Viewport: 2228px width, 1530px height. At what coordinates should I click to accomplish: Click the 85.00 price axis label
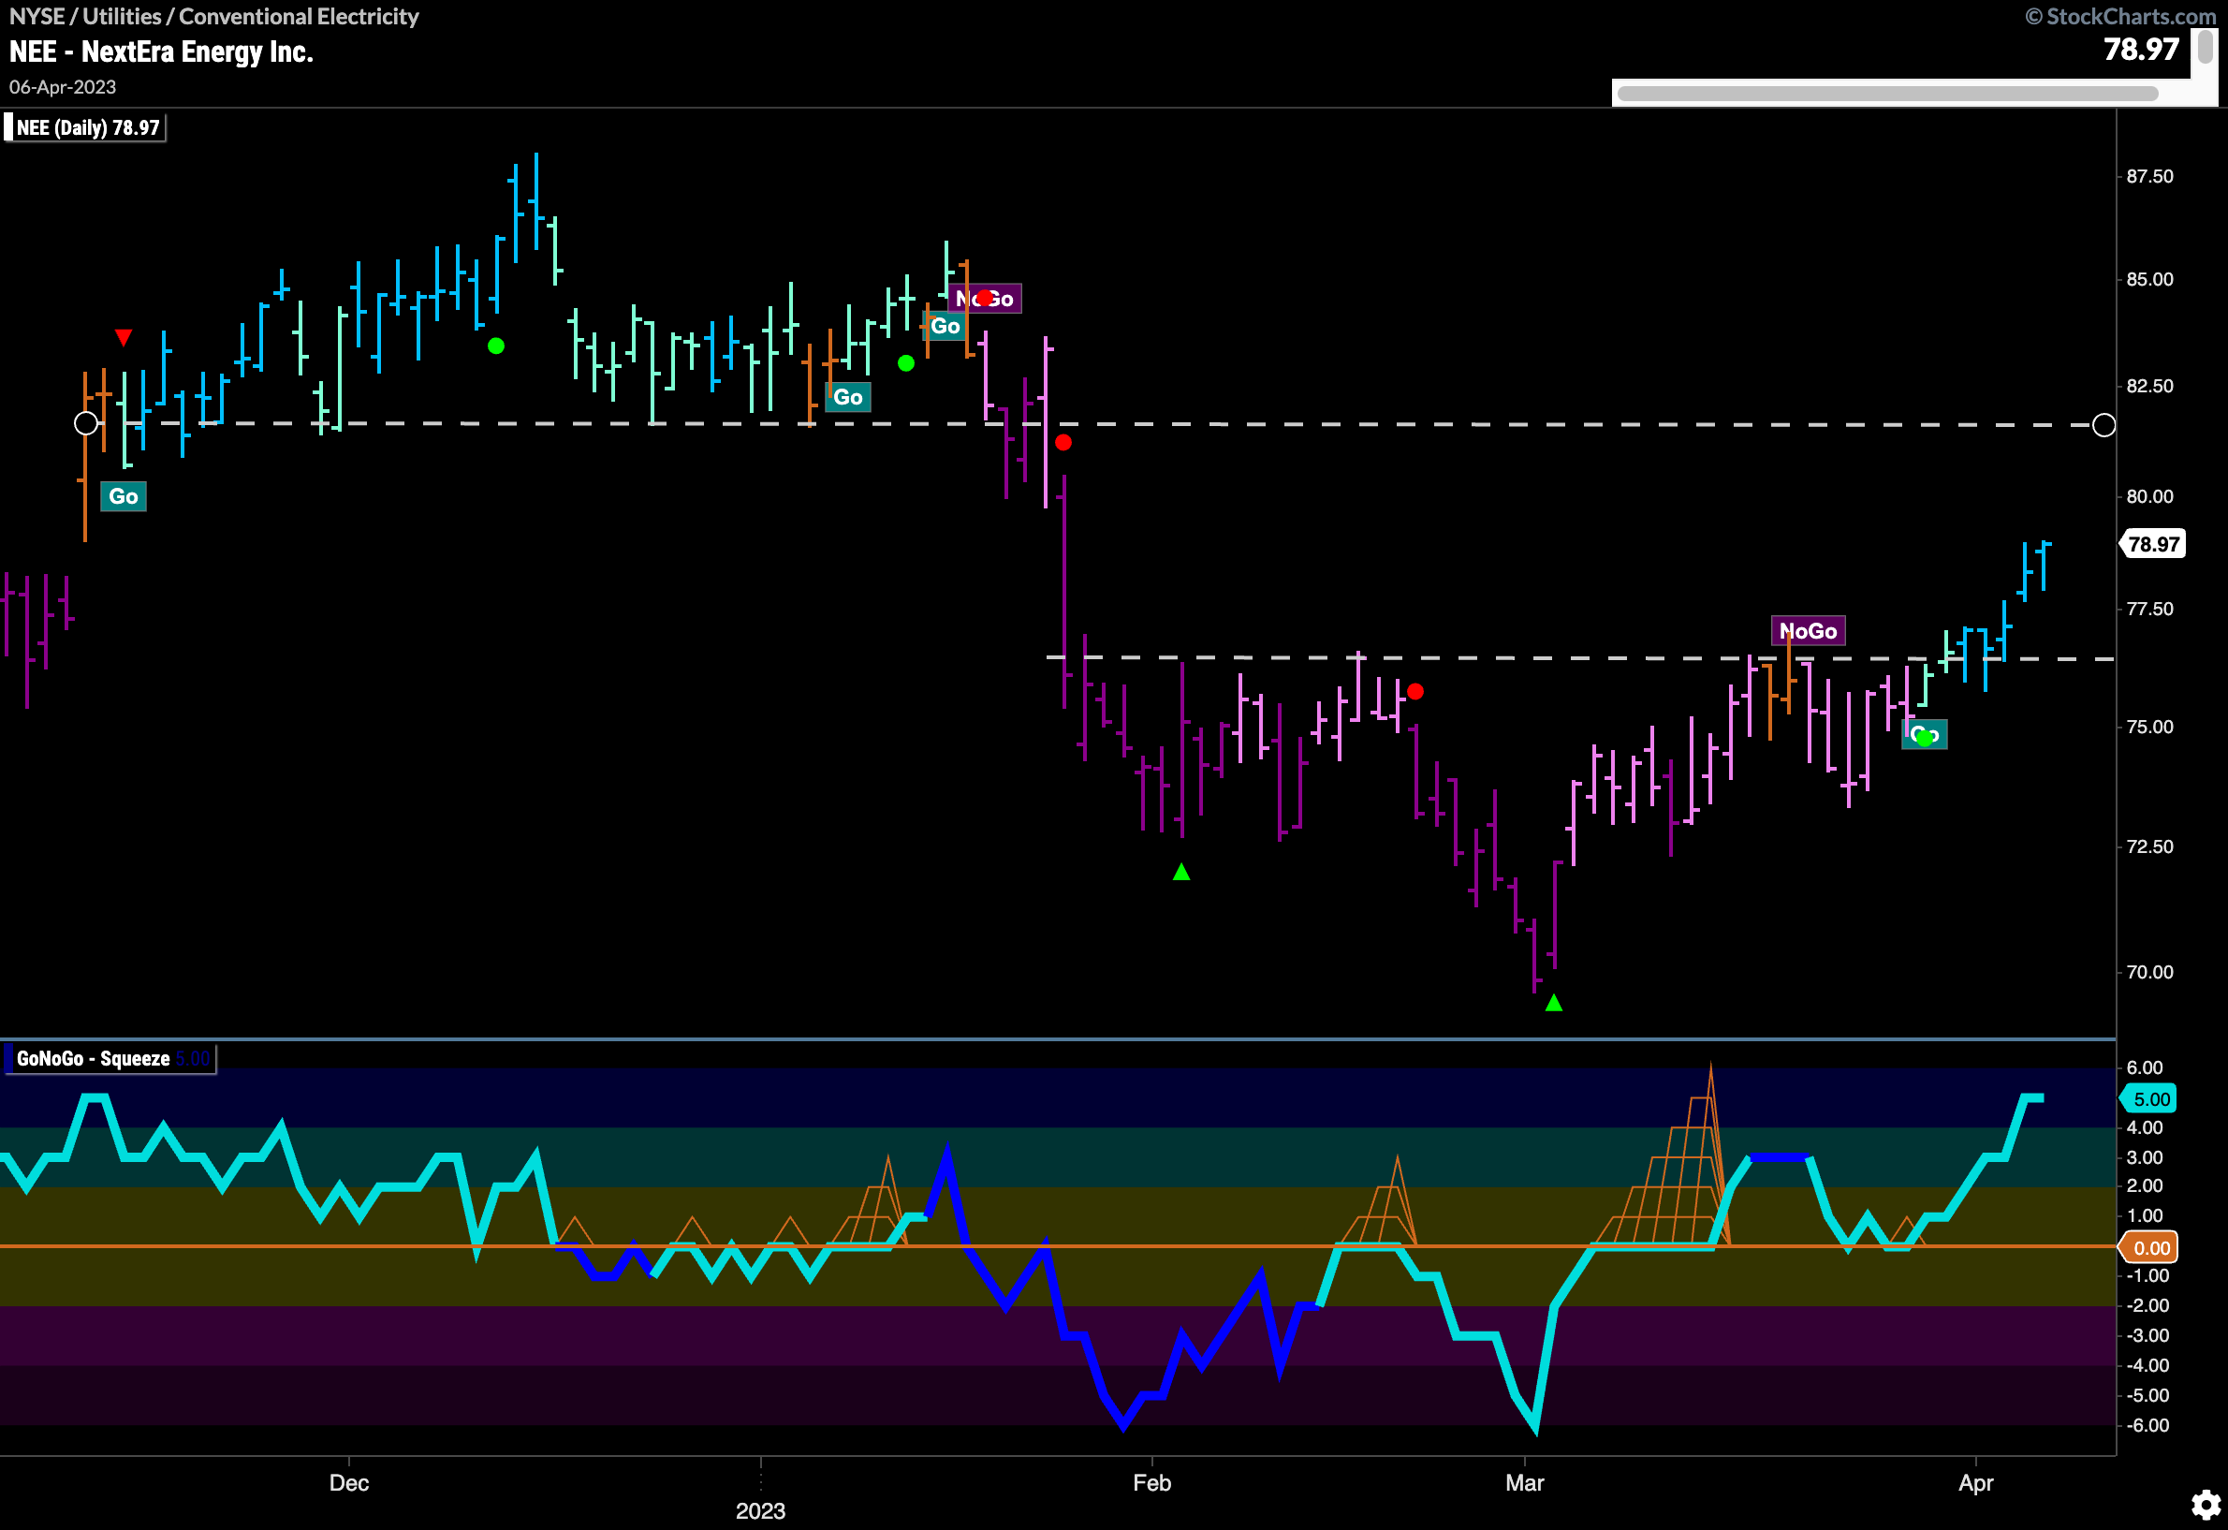(2149, 280)
